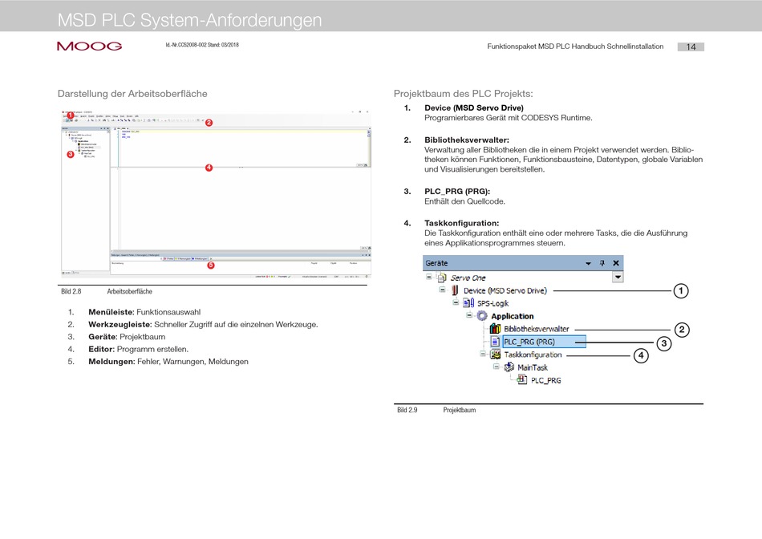Collapse the Servo One root node
762x539 pixels.
[x=428, y=277]
